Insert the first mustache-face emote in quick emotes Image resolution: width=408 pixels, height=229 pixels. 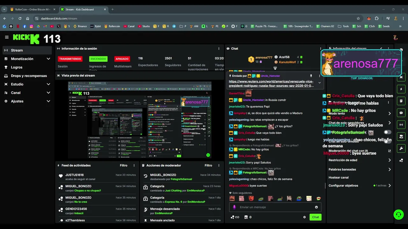[x=232, y=198]
